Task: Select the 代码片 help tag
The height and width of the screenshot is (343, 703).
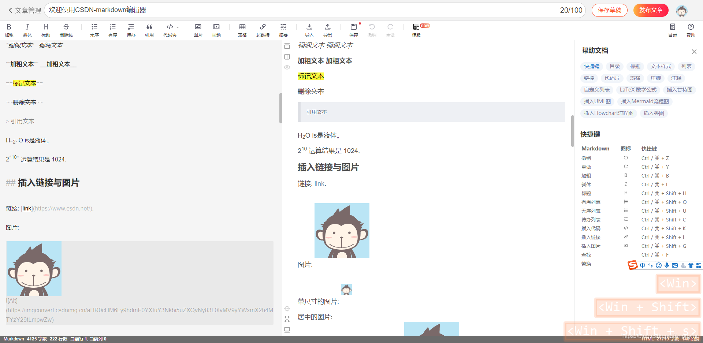Action: [x=612, y=78]
